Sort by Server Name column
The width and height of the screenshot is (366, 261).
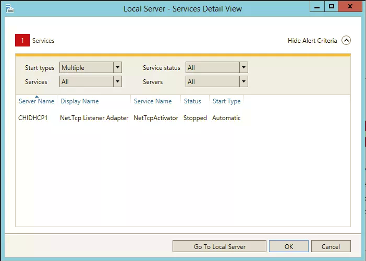pyautogui.click(x=36, y=101)
